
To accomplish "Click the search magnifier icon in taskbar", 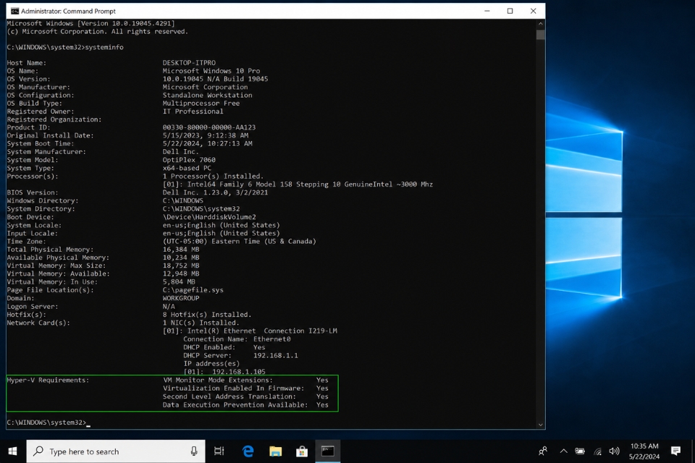I will pos(38,451).
